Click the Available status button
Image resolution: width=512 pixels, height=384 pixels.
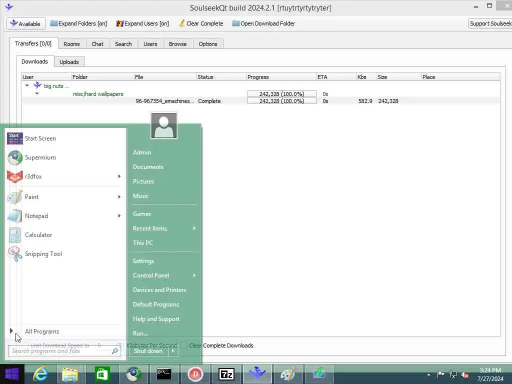[x=26, y=23]
